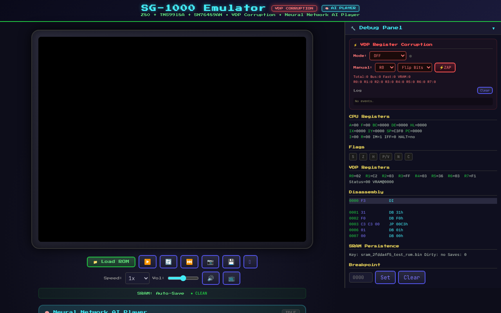This screenshot has width=501, height=313.
Task: Toggle the P/V flag indicator
Action: [x=386, y=157]
